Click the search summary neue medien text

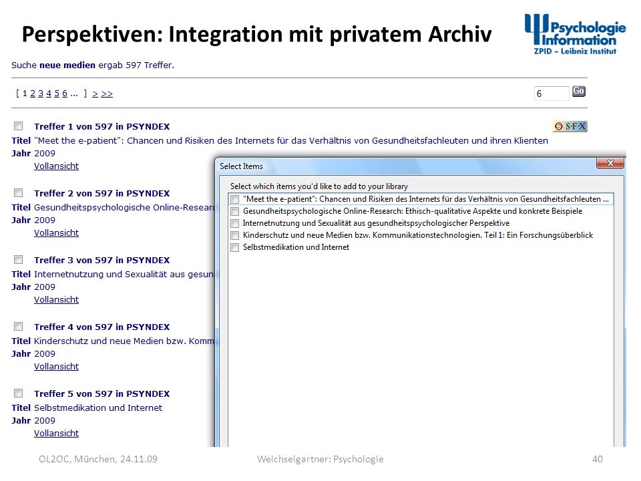coord(67,65)
